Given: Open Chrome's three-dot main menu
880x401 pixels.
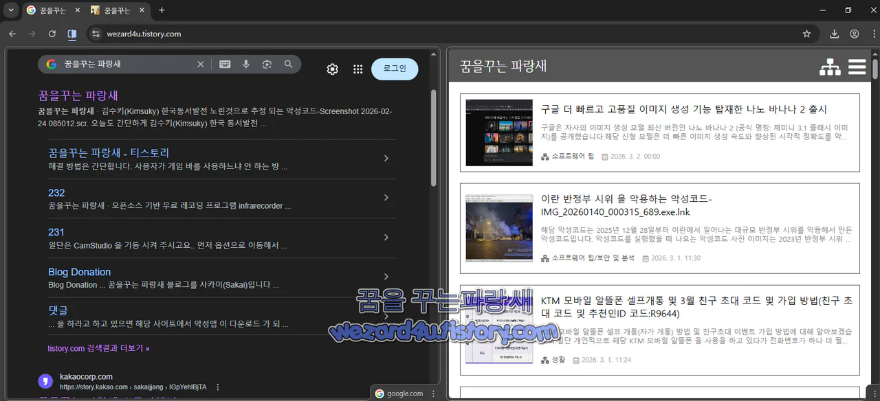Looking at the screenshot, I should (874, 33).
